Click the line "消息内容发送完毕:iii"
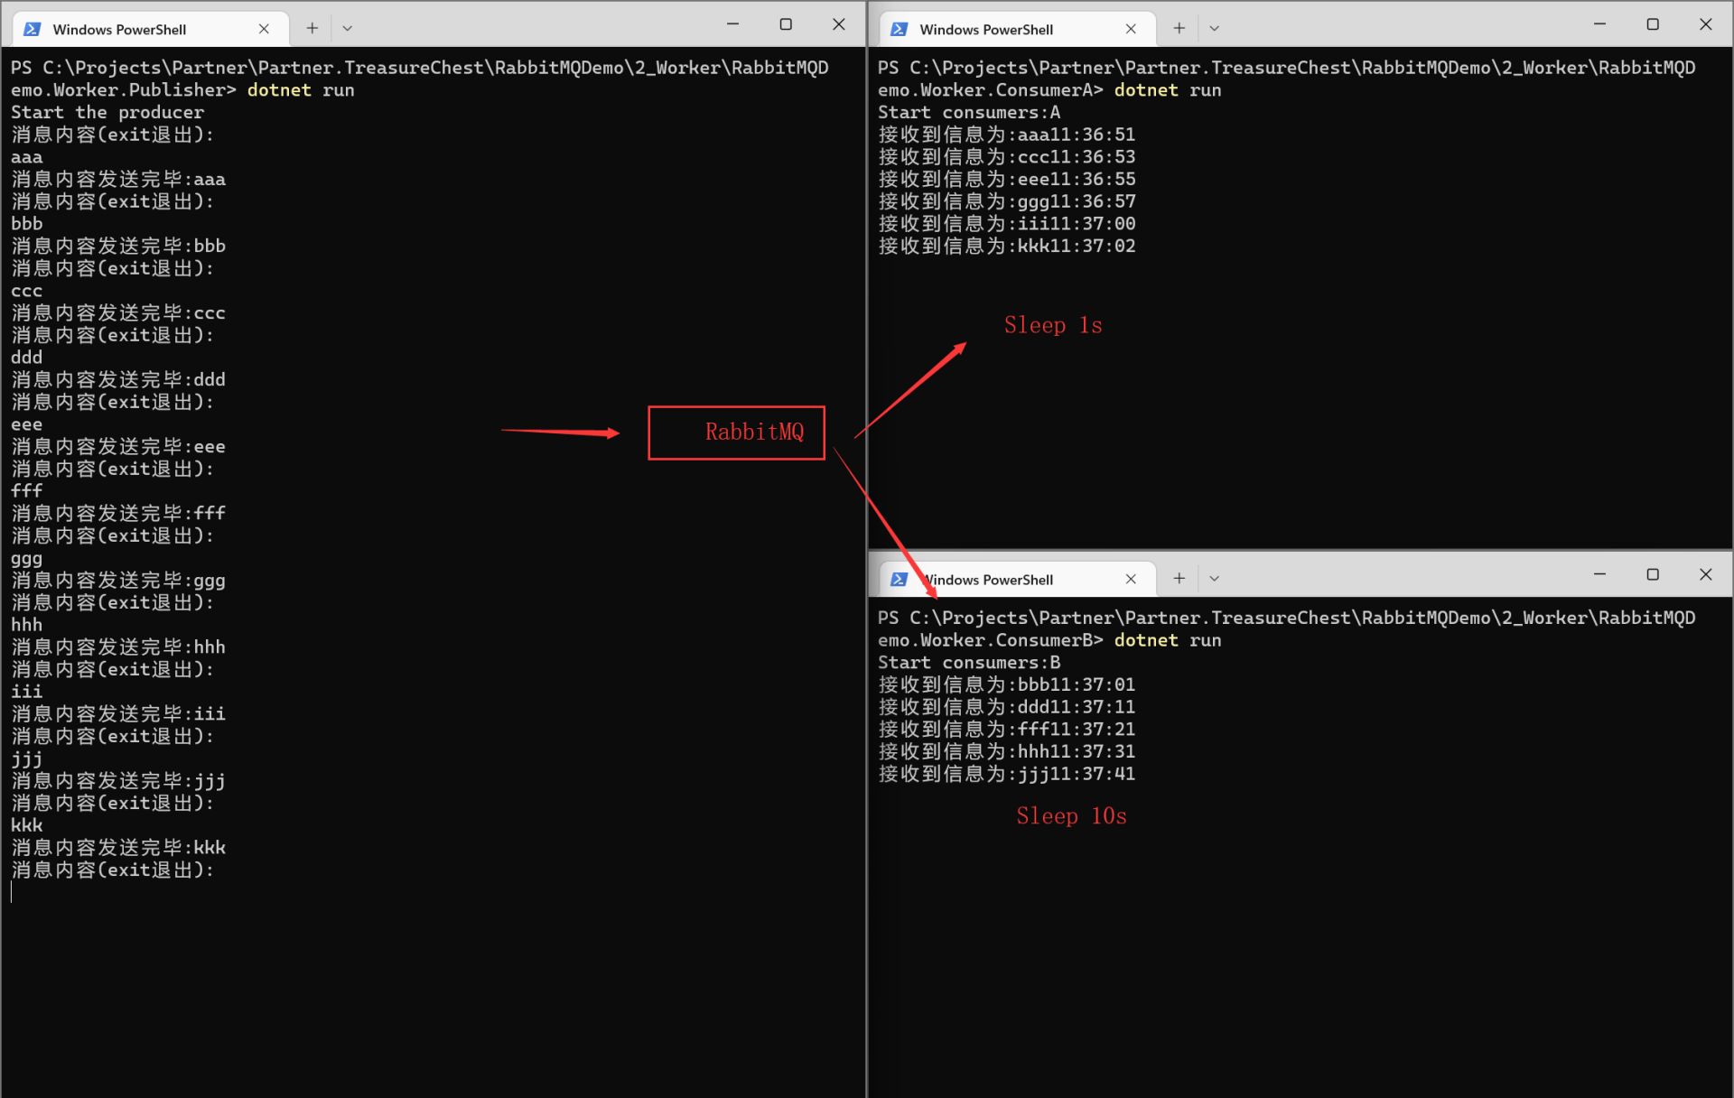The image size is (1734, 1098). pos(118,713)
